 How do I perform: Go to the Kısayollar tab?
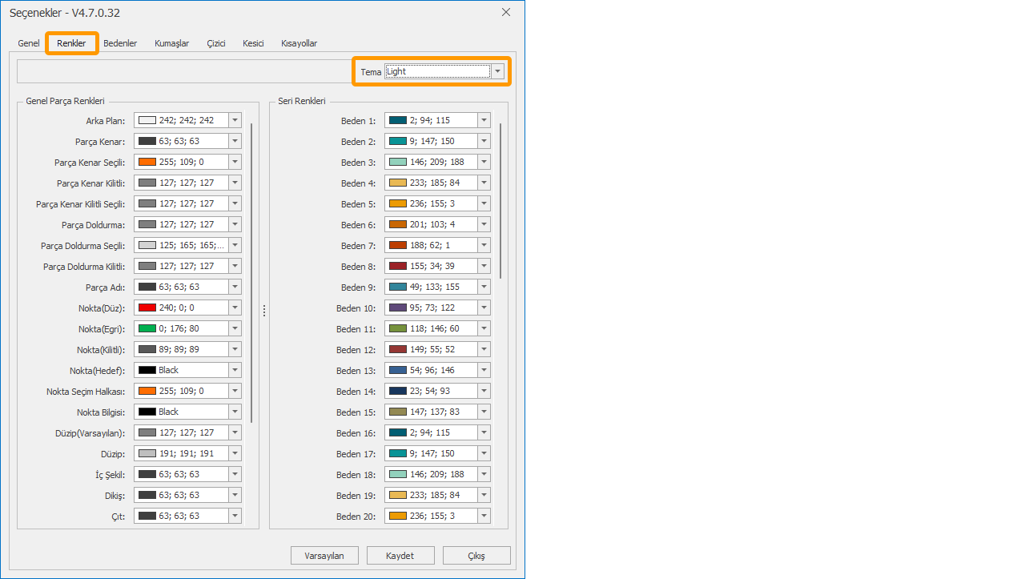pos(299,43)
